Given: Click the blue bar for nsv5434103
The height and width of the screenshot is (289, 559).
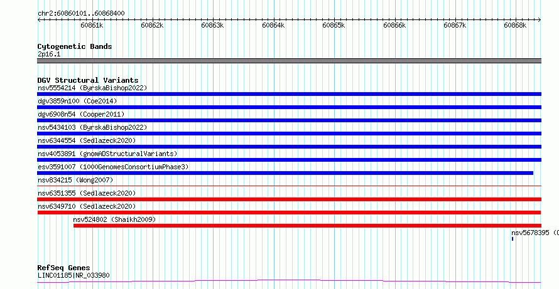Looking at the screenshot, I should point(289,134).
